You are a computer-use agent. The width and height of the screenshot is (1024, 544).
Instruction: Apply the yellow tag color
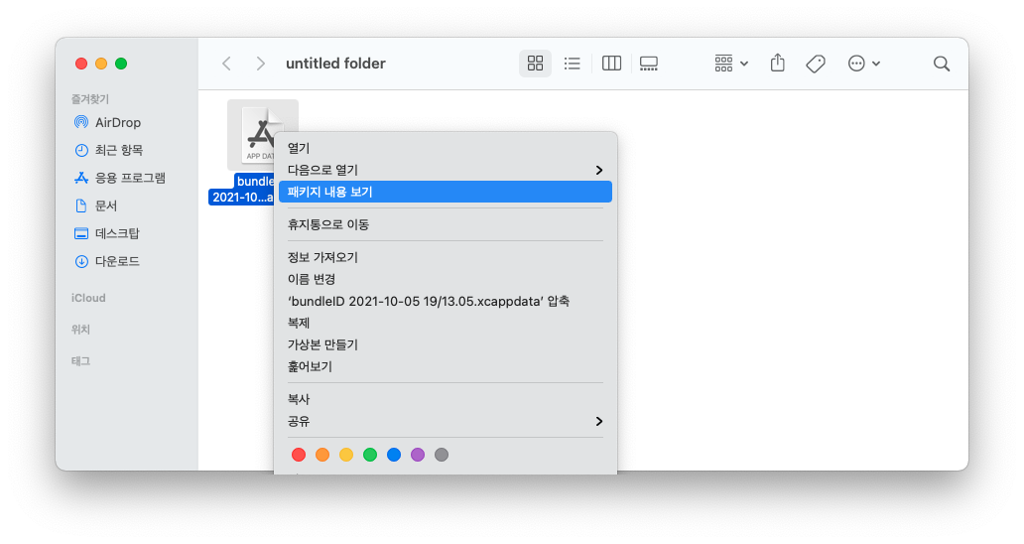click(346, 455)
